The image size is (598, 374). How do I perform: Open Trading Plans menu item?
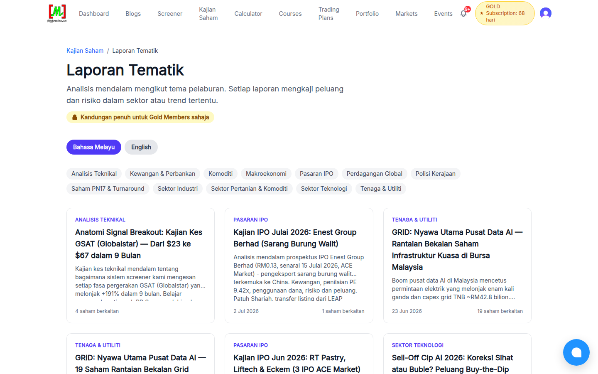coord(329,14)
